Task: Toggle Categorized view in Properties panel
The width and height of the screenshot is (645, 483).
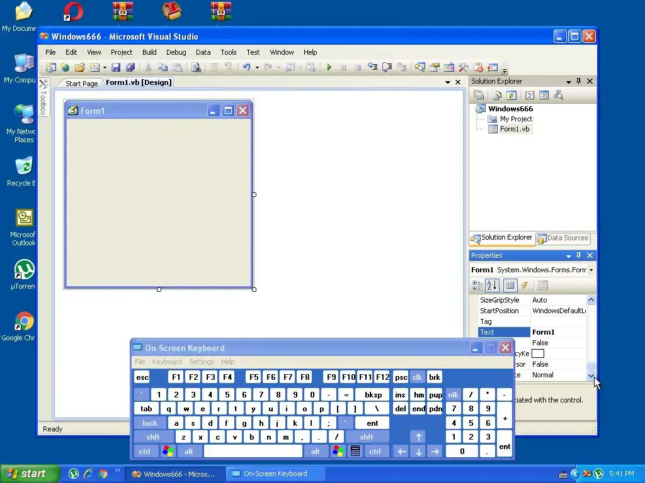Action: (477, 286)
